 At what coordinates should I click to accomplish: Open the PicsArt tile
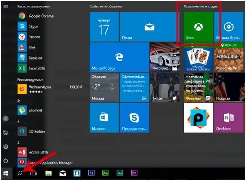point(198,118)
